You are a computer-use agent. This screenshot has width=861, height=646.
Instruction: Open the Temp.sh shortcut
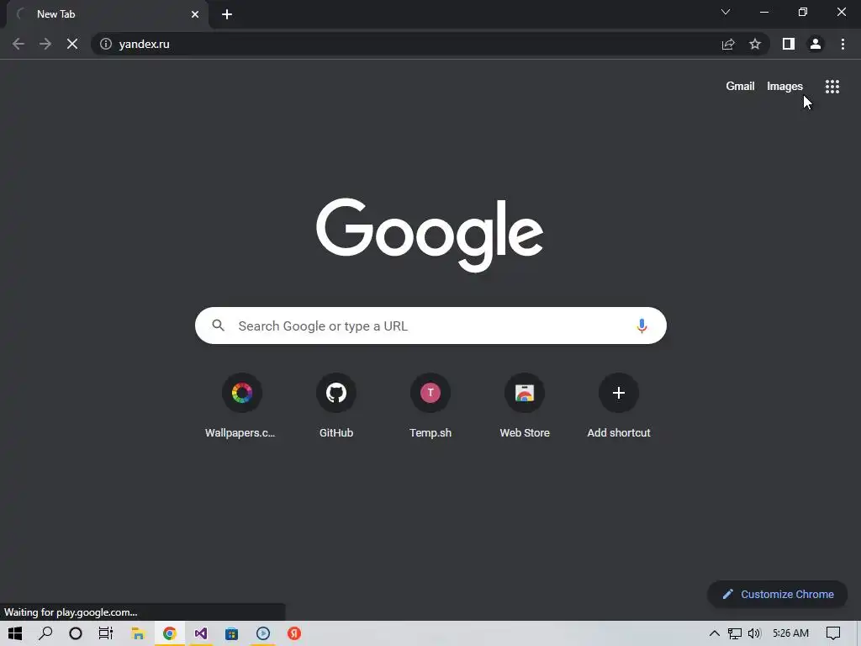(430, 405)
